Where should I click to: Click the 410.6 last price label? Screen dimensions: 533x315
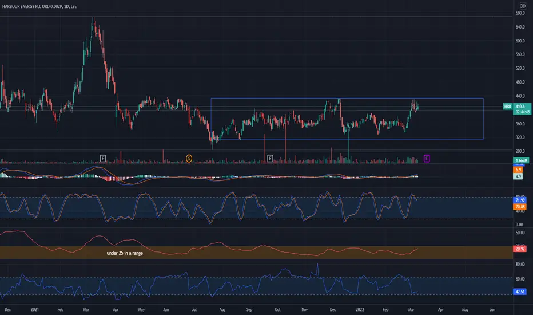click(521, 107)
